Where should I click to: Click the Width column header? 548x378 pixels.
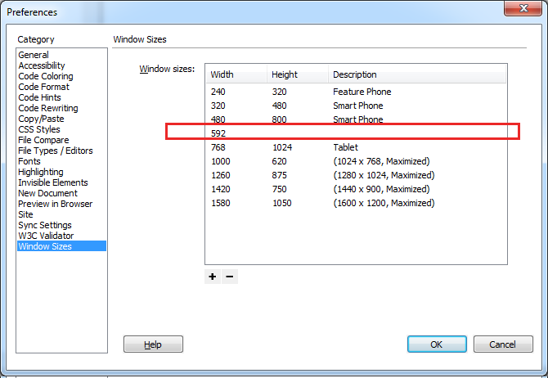coord(236,74)
